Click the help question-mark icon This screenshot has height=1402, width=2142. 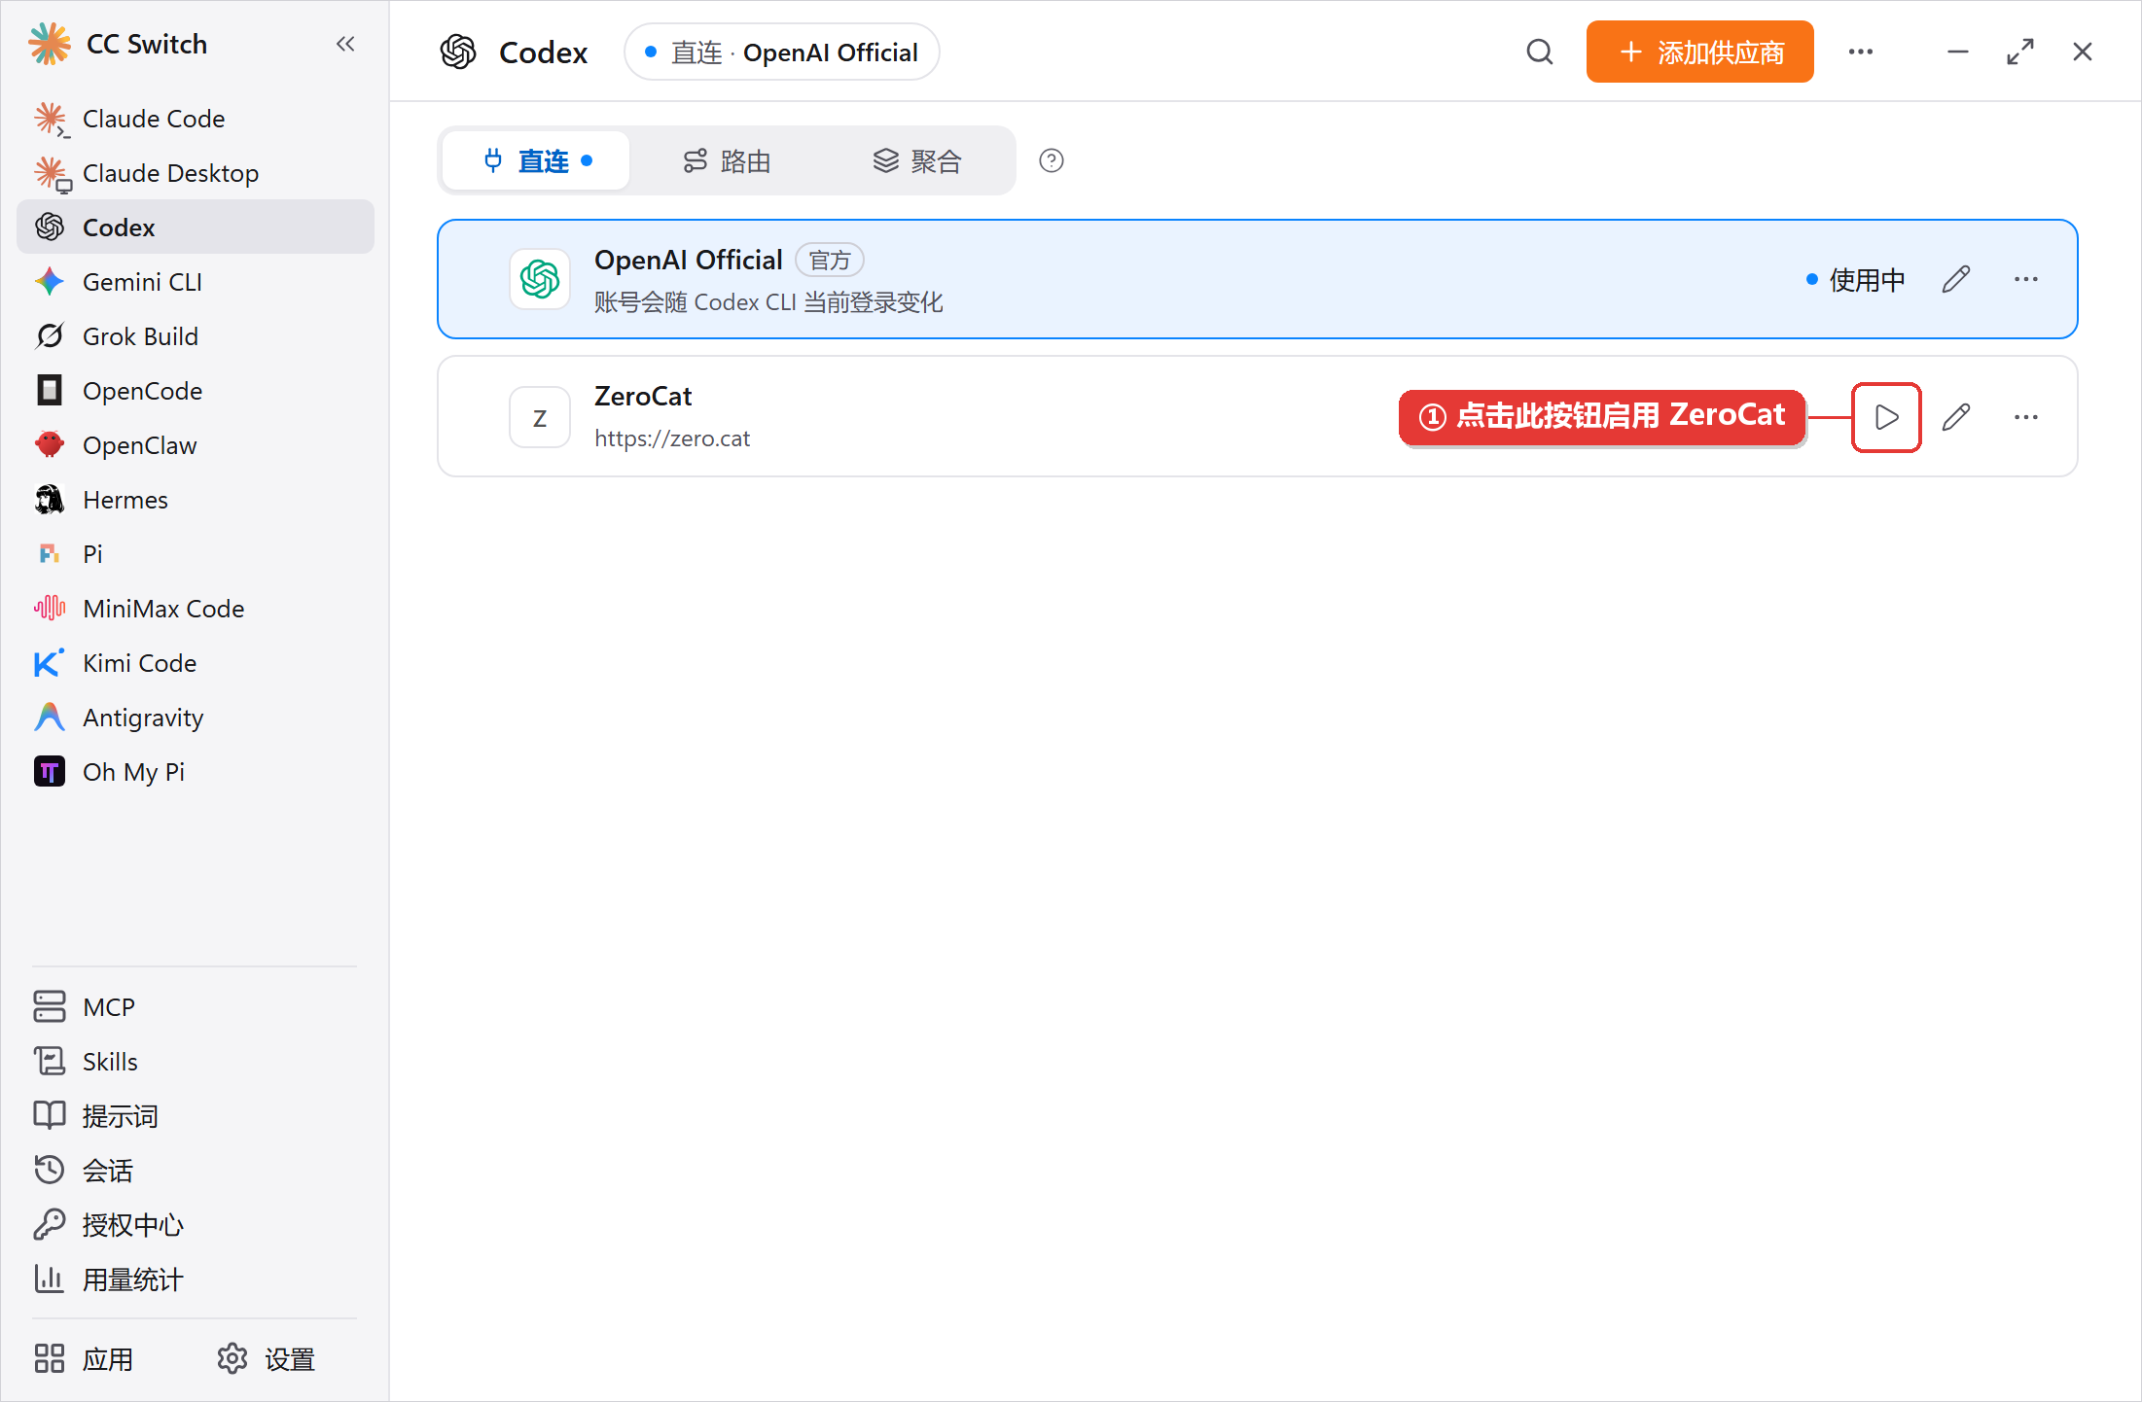click(x=1051, y=160)
